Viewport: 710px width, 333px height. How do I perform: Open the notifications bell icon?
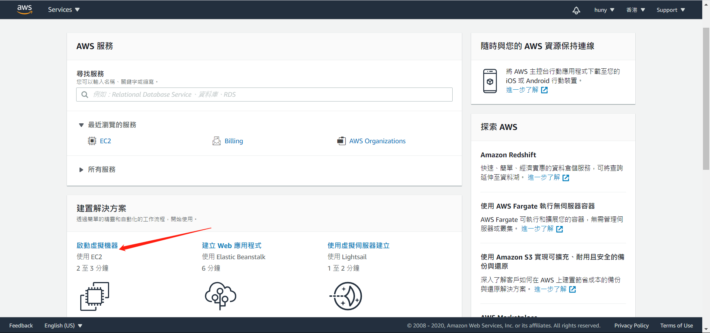pyautogui.click(x=576, y=10)
